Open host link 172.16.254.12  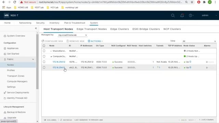[59, 62]
